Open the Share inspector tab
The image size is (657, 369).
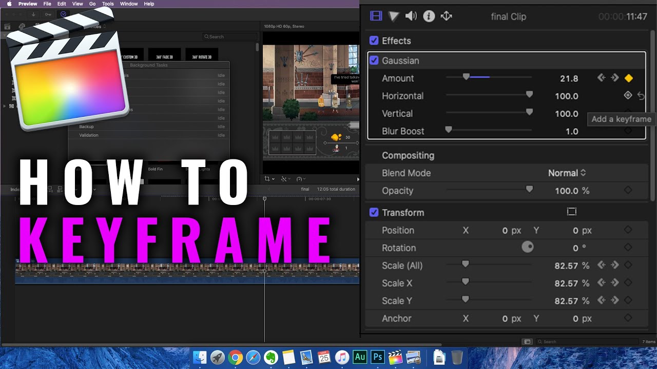click(x=446, y=16)
